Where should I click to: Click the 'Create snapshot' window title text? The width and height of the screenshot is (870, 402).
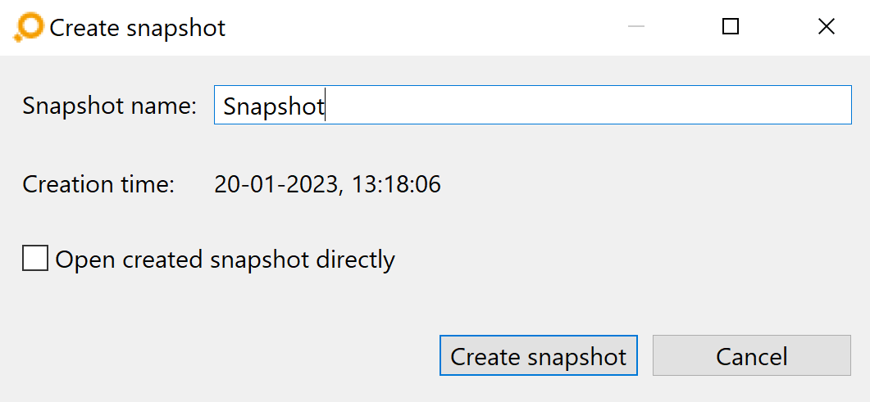(138, 28)
